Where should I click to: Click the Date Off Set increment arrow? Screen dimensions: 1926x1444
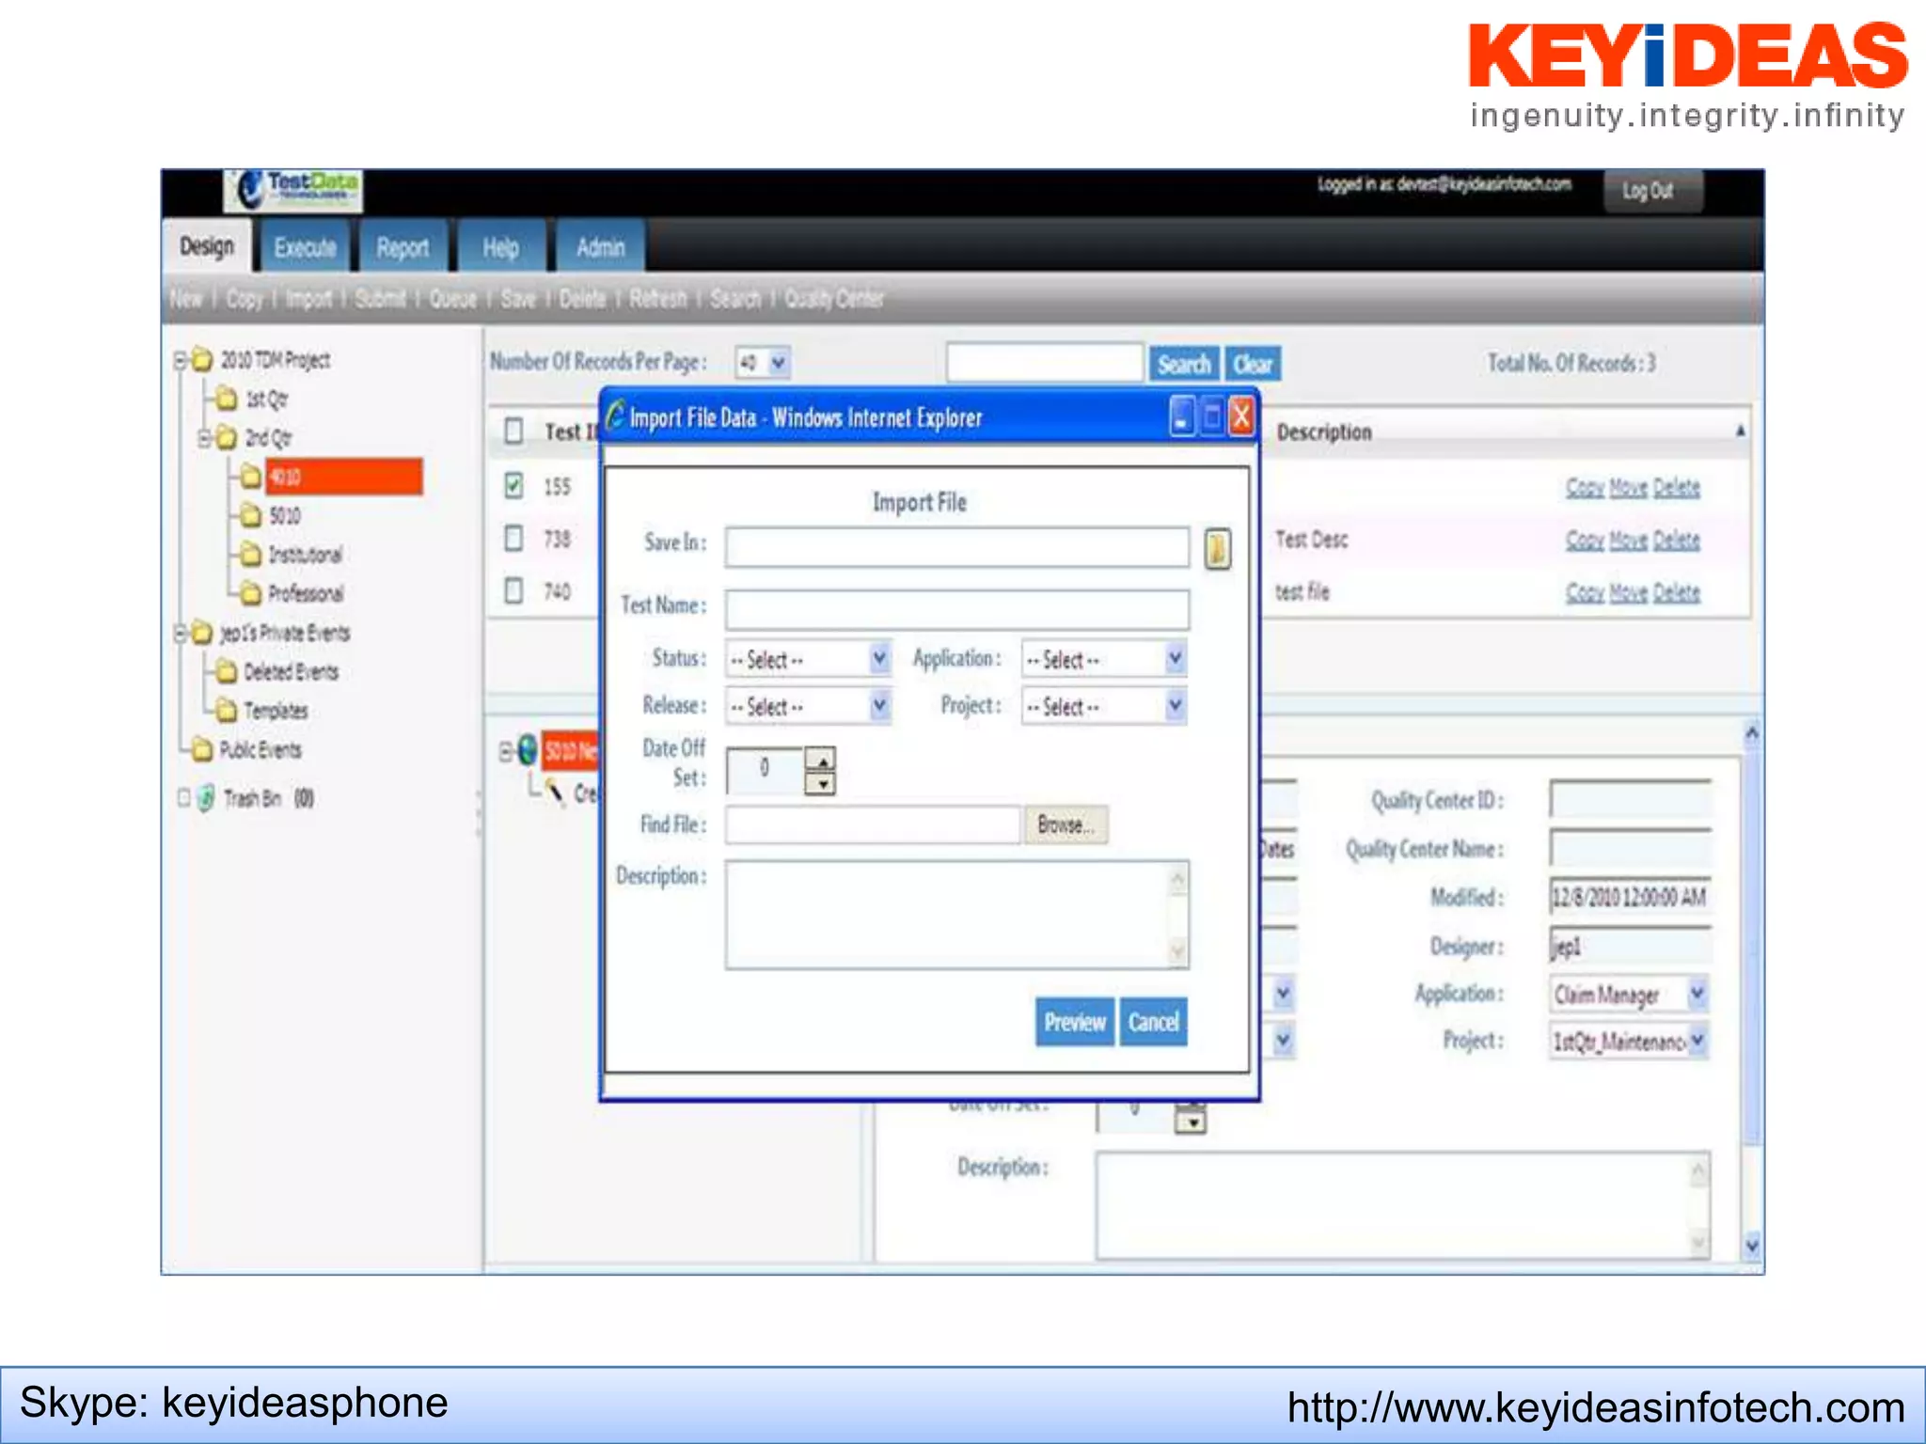coord(822,760)
